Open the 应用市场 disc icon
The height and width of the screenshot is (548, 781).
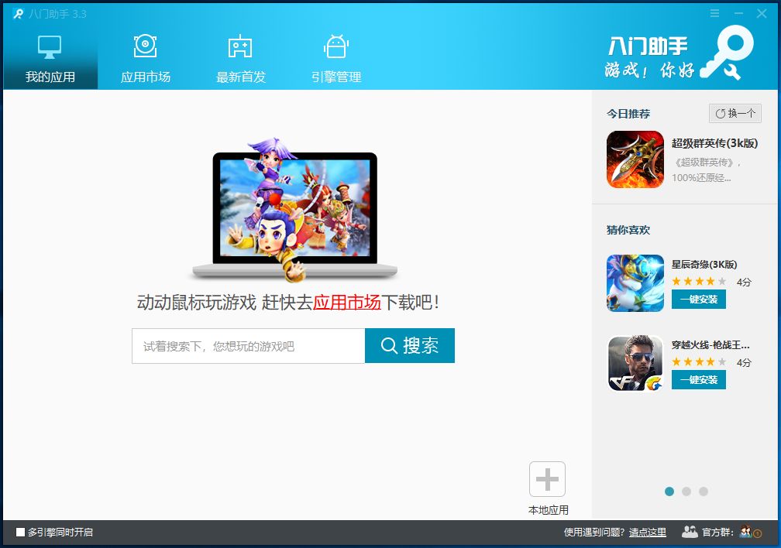click(145, 46)
